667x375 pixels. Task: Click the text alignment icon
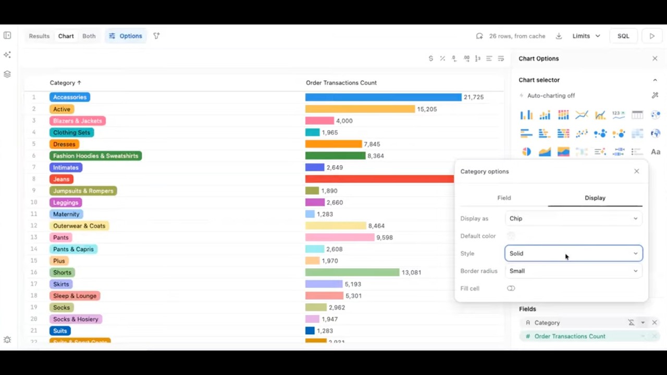(489, 58)
